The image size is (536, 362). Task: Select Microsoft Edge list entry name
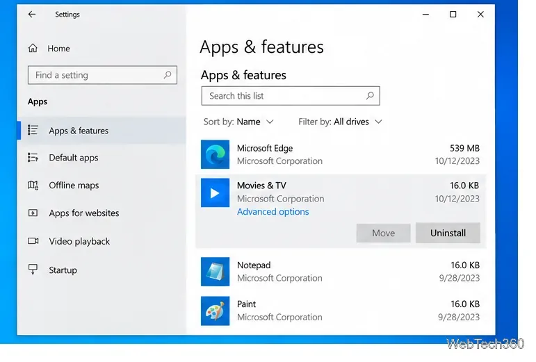coord(265,149)
